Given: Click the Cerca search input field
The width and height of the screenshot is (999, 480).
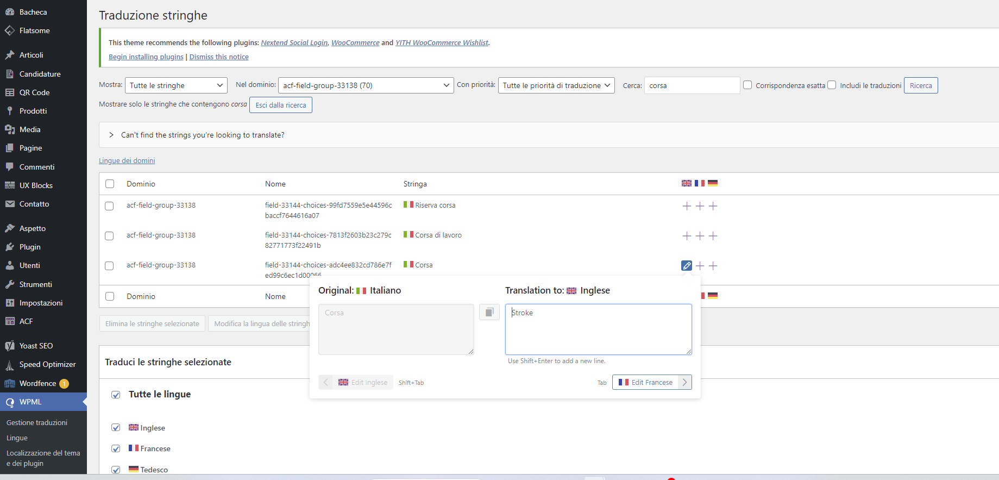Looking at the screenshot, I should point(692,85).
